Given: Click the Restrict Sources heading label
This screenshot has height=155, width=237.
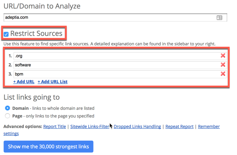Looking at the screenshot, I should [x=36, y=33].
